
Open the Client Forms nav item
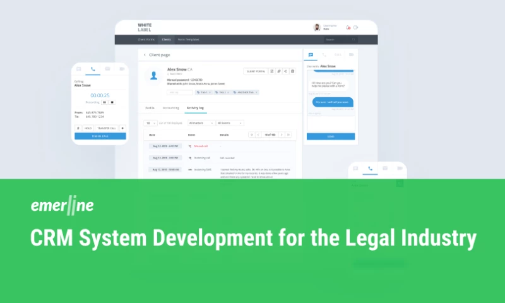pos(146,40)
